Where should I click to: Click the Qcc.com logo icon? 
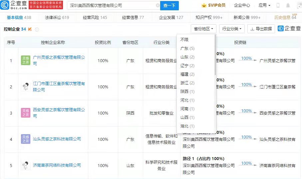pos(4,5)
